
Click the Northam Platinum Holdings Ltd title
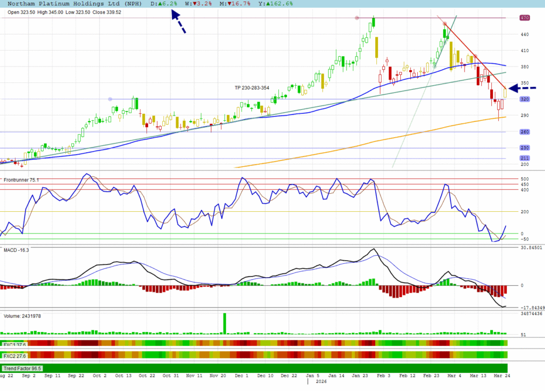(x=73, y=4)
